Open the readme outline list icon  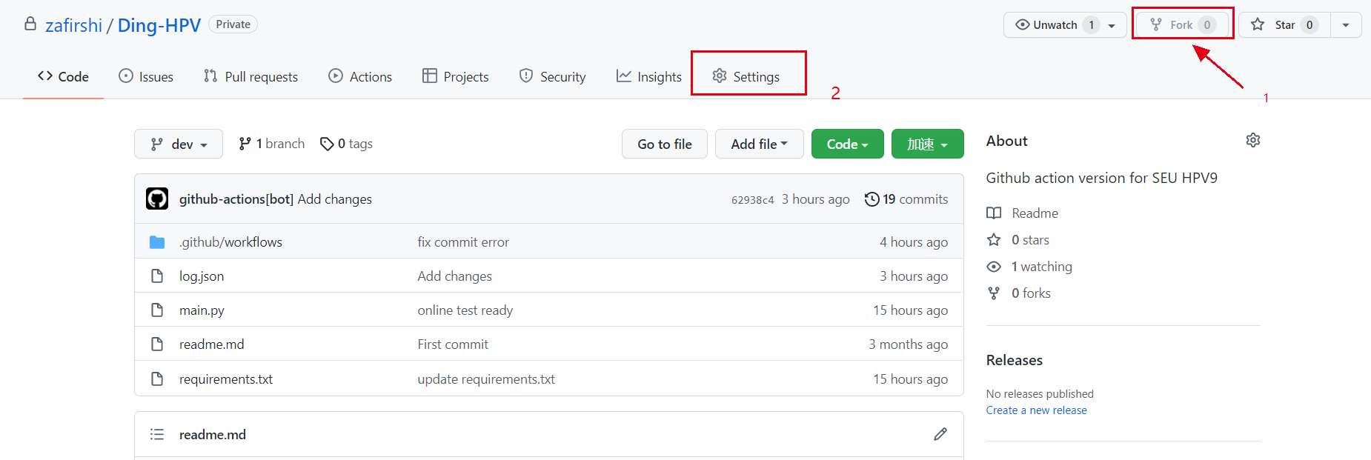tap(157, 434)
